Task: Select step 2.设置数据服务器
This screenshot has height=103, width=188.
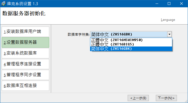Action: (25, 42)
